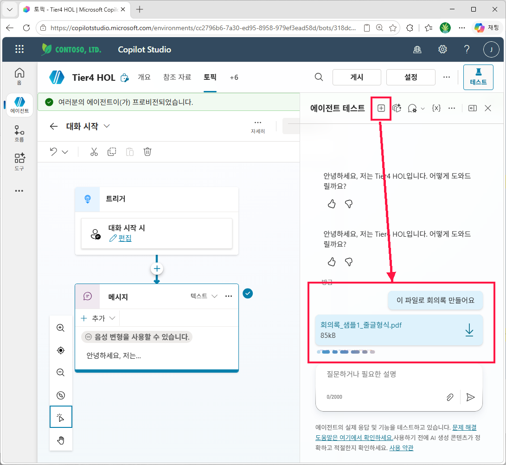Viewport: 506px width, 465px height.
Task: Click the undo arrow icon
Action: pyautogui.click(x=54, y=152)
